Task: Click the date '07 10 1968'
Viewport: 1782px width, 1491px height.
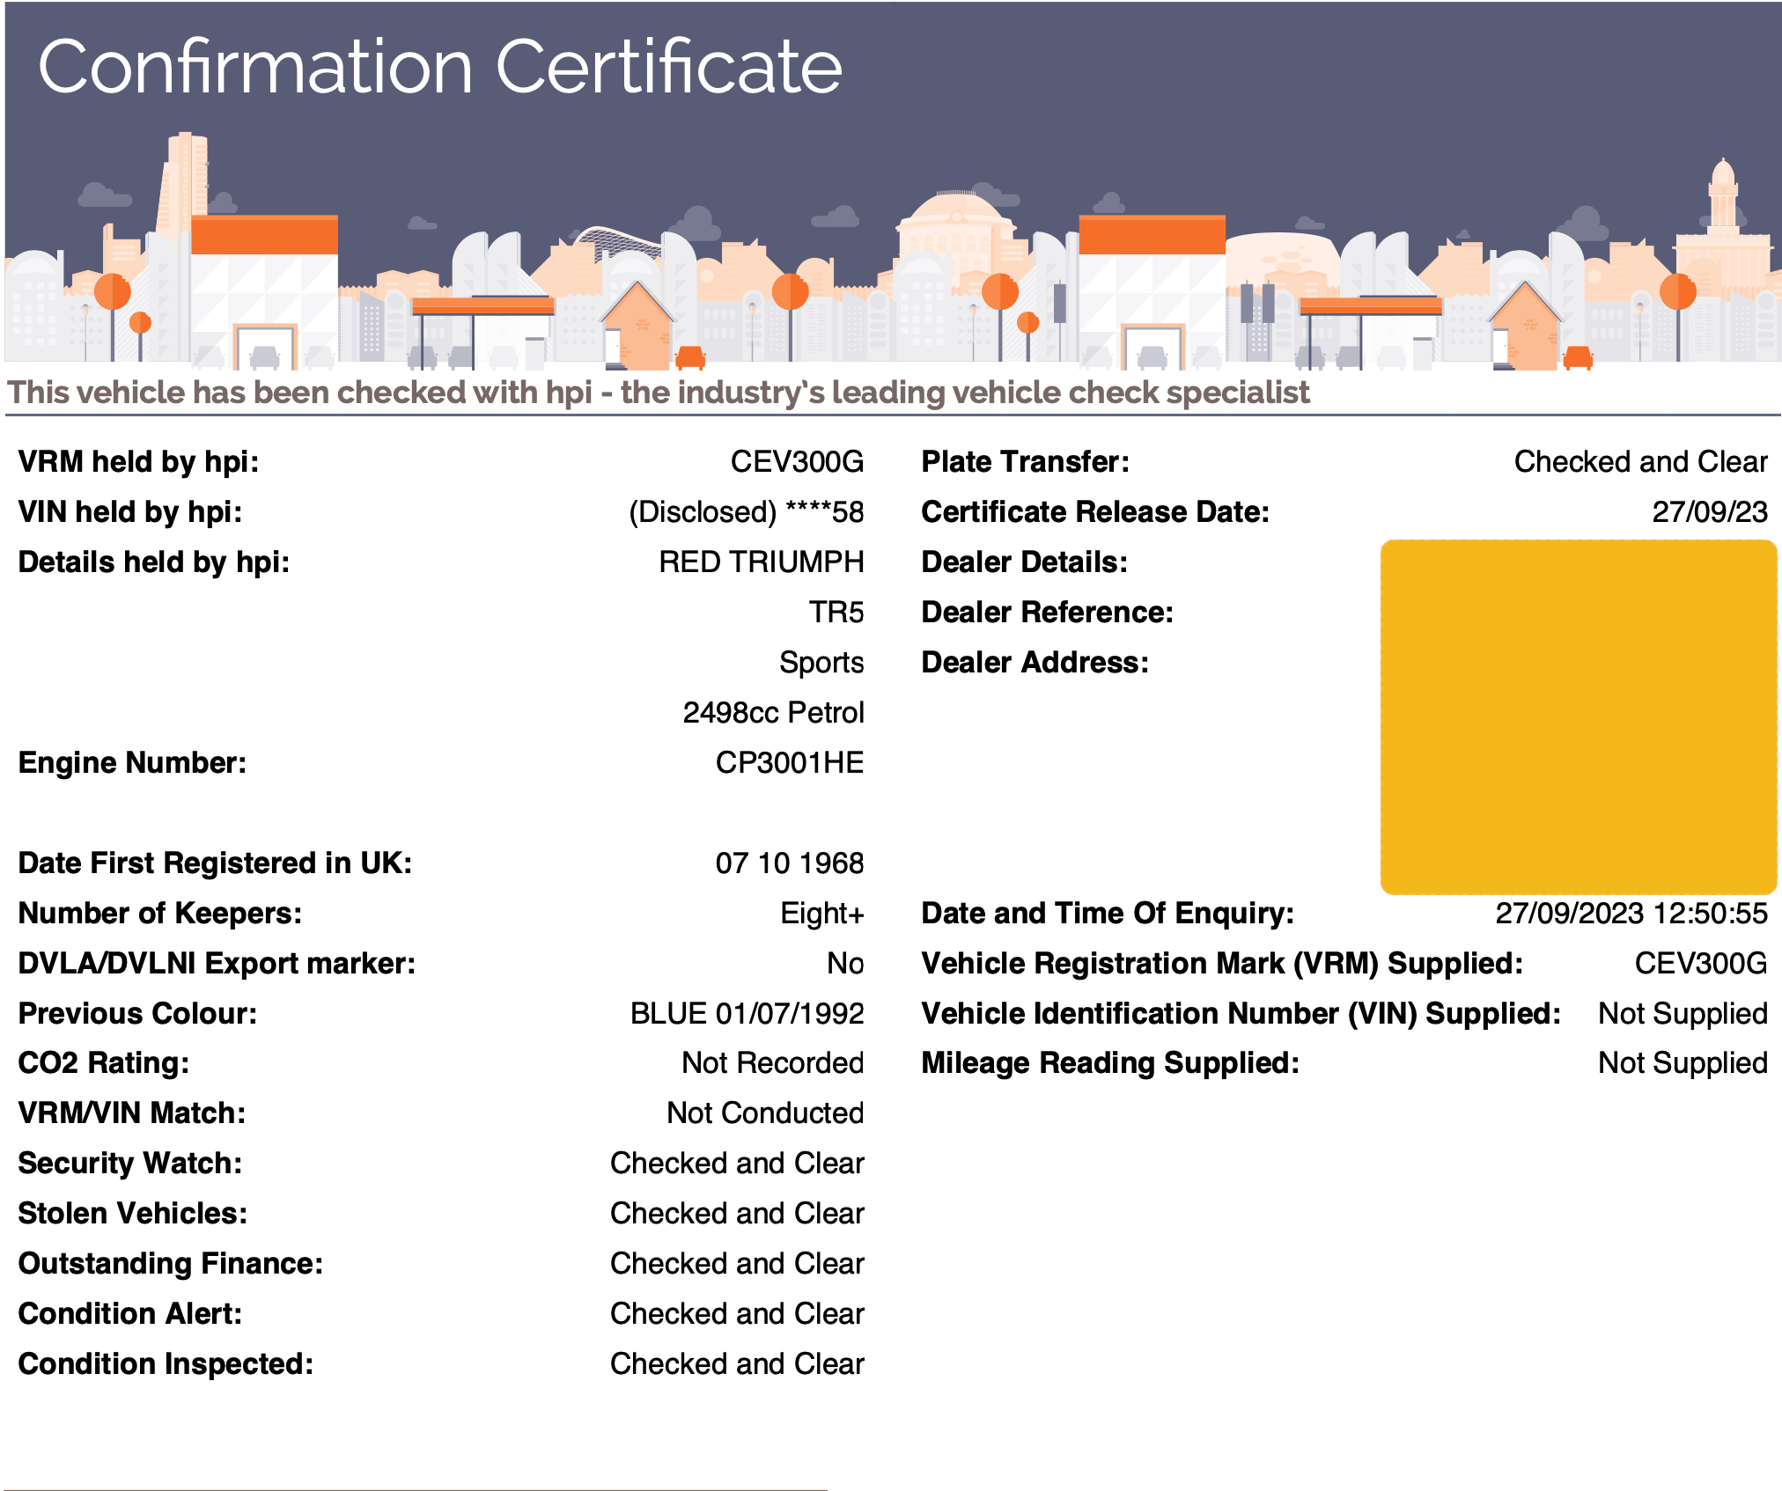Action: tap(790, 863)
